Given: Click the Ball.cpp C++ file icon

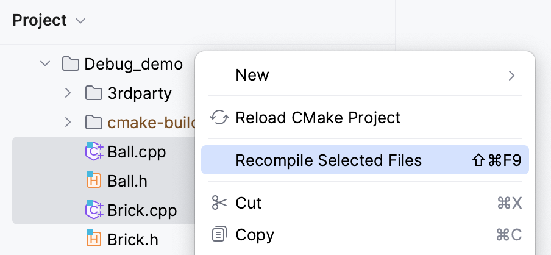Looking at the screenshot, I should pos(94,152).
